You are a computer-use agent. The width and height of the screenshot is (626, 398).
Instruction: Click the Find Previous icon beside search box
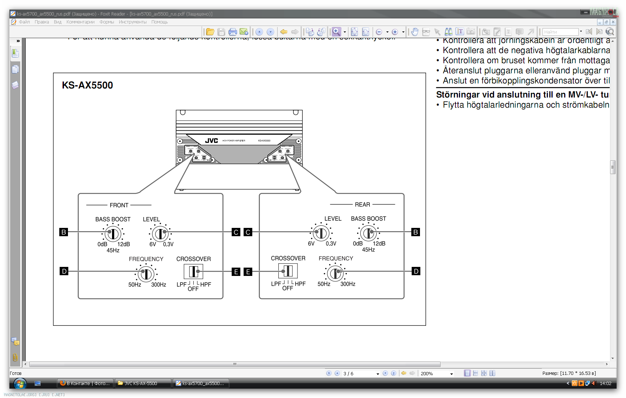pyautogui.click(x=589, y=32)
